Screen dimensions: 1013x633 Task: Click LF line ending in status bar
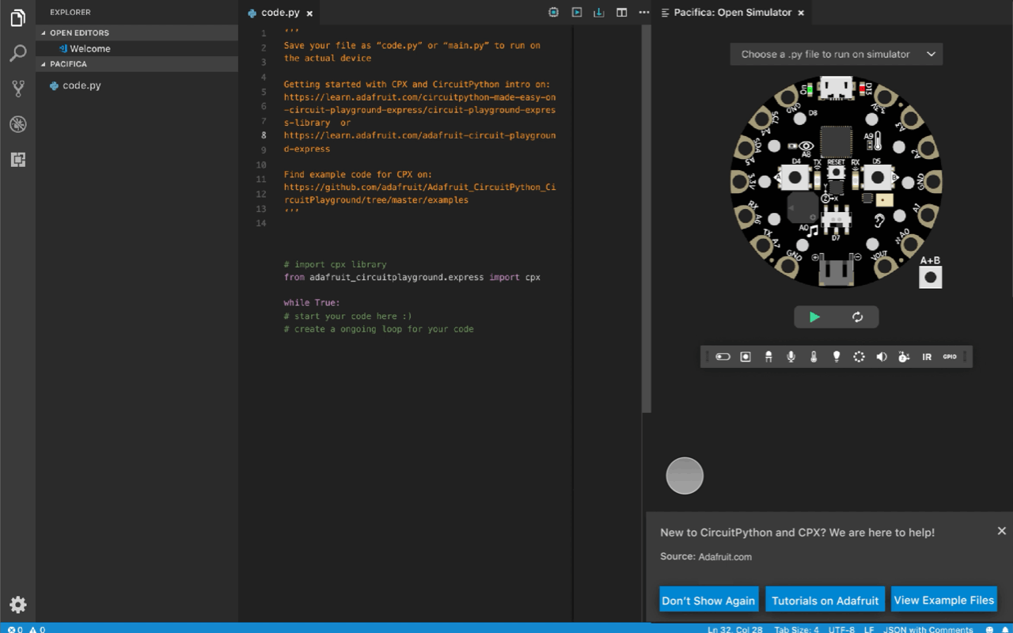(x=869, y=629)
